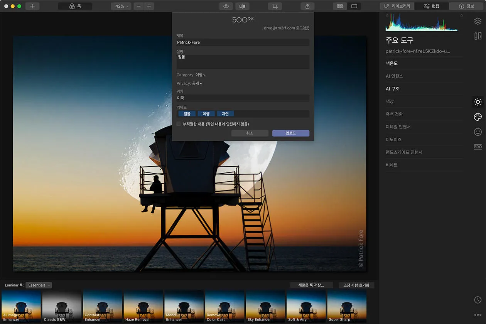Switch to the 라이브러리 tab

[x=397, y=6]
